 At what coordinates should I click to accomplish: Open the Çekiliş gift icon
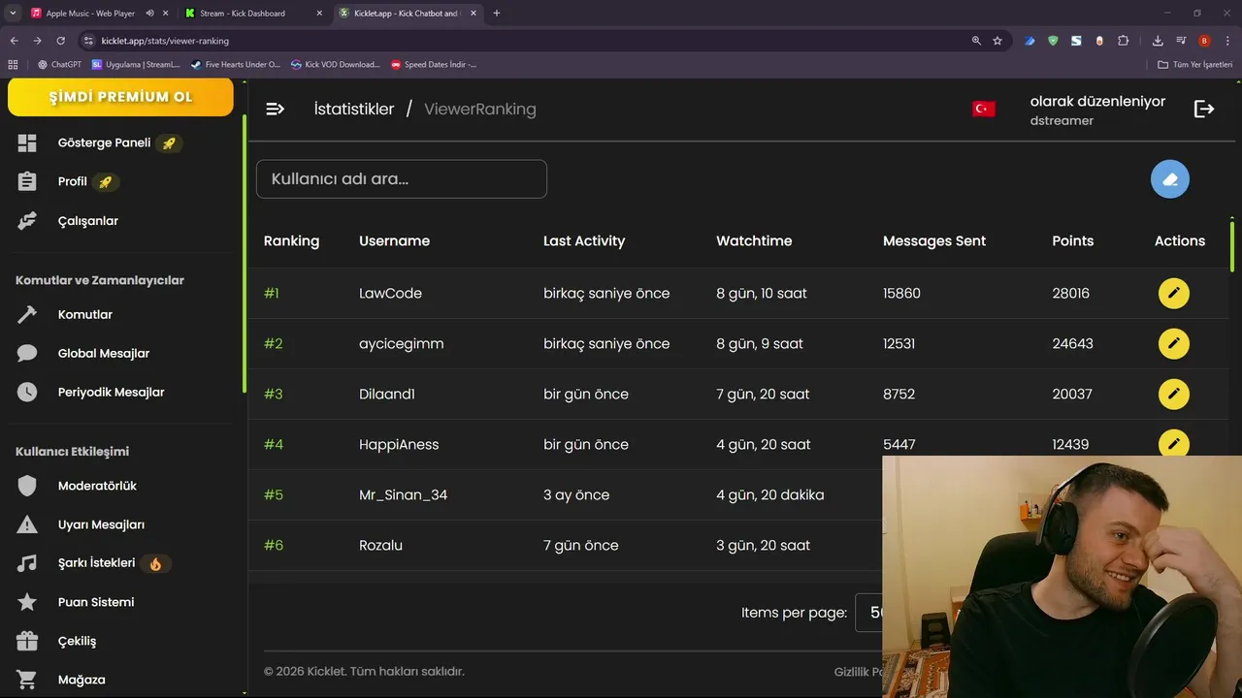[x=27, y=641]
